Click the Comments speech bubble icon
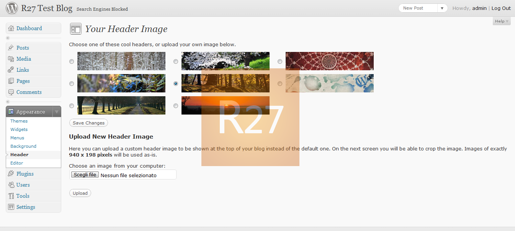 click(11, 92)
